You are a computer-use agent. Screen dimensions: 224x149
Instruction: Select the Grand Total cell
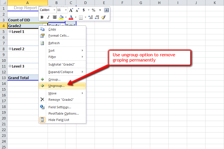pos(23,78)
